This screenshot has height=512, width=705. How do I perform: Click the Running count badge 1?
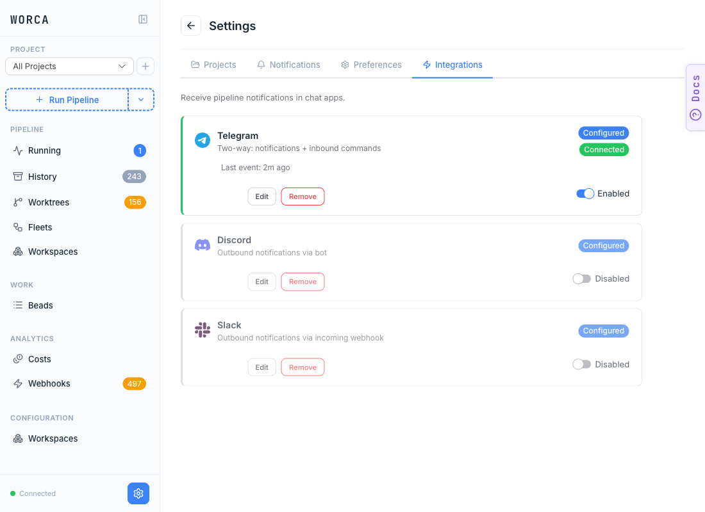[x=140, y=150]
